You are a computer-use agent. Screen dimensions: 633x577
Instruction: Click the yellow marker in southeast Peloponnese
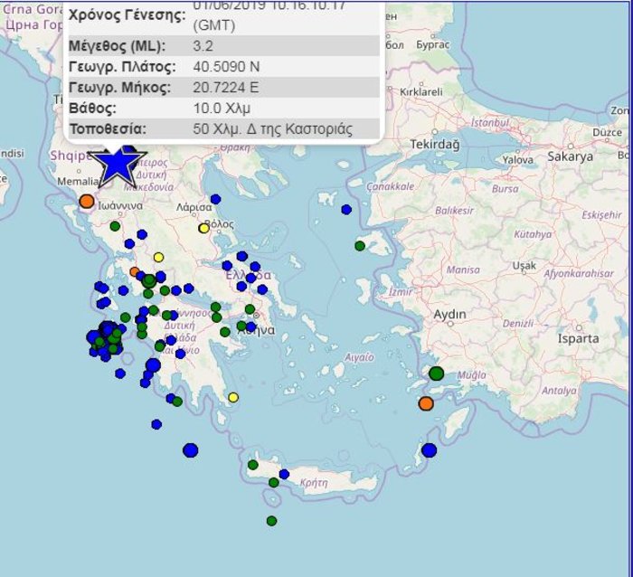click(x=233, y=398)
